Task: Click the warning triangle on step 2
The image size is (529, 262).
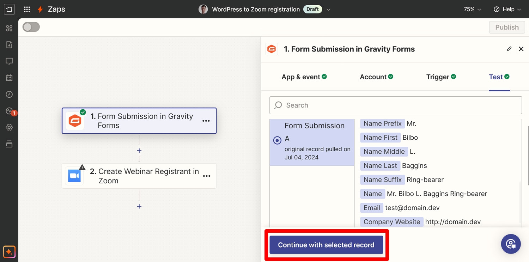Action: (x=82, y=167)
